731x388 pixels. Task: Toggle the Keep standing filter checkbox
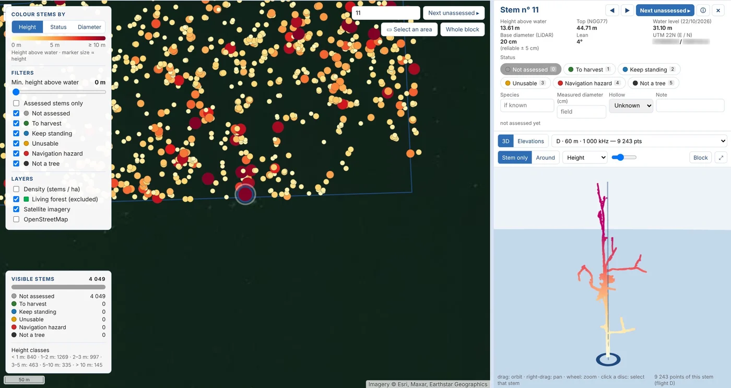(16, 134)
